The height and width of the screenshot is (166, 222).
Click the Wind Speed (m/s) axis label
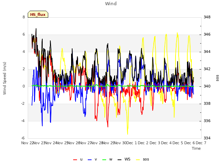coord(5,78)
